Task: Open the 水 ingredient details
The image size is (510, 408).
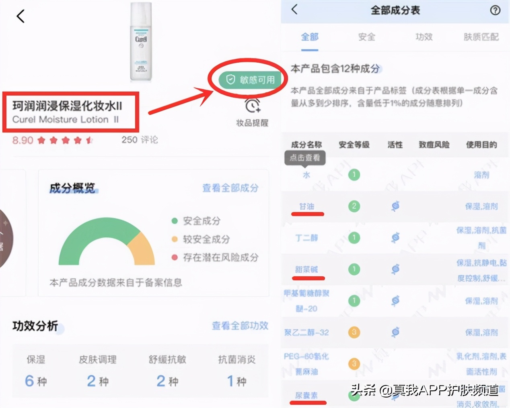Action: pyautogui.click(x=306, y=175)
